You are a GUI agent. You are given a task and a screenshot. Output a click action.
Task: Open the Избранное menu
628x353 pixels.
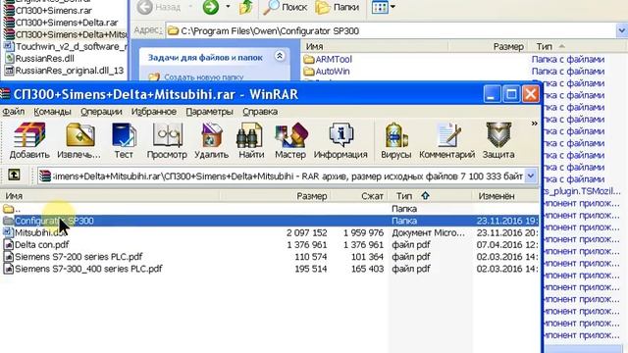click(x=154, y=112)
